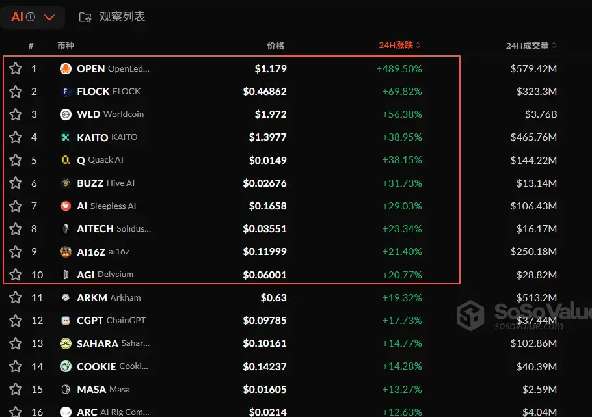Favorite SAHARA with its star icon

[16, 343]
